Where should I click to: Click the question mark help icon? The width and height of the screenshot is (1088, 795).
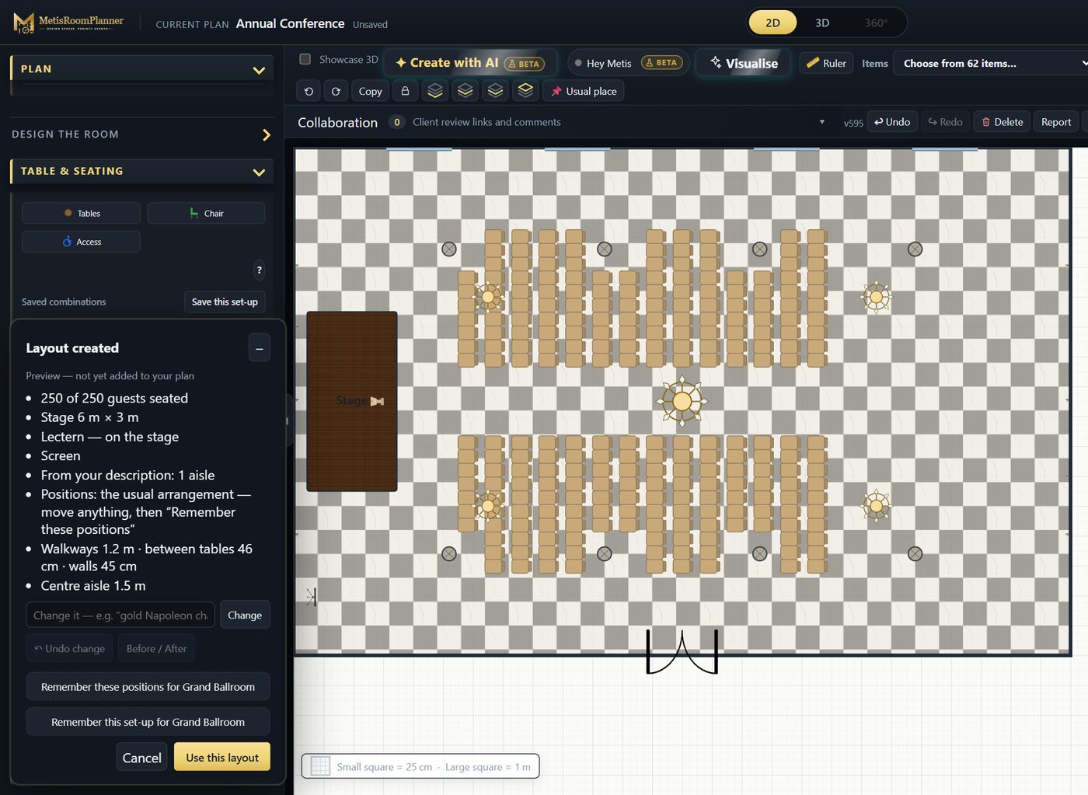[259, 270]
